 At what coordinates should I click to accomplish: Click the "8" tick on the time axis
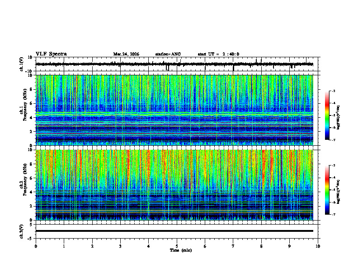click(261, 246)
